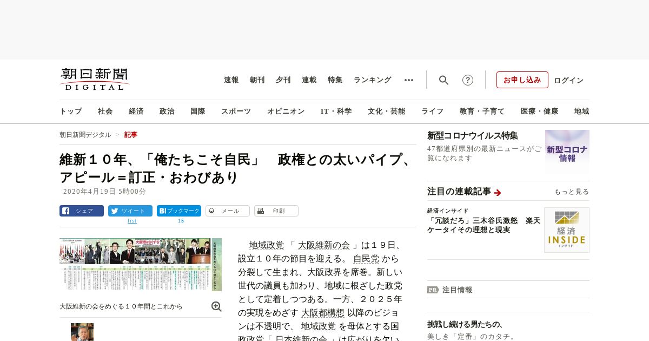Viewport: 649px width, 341px height.
Task: Click the 47都道府県別の最新ニュース description text
Action: coord(484,153)
